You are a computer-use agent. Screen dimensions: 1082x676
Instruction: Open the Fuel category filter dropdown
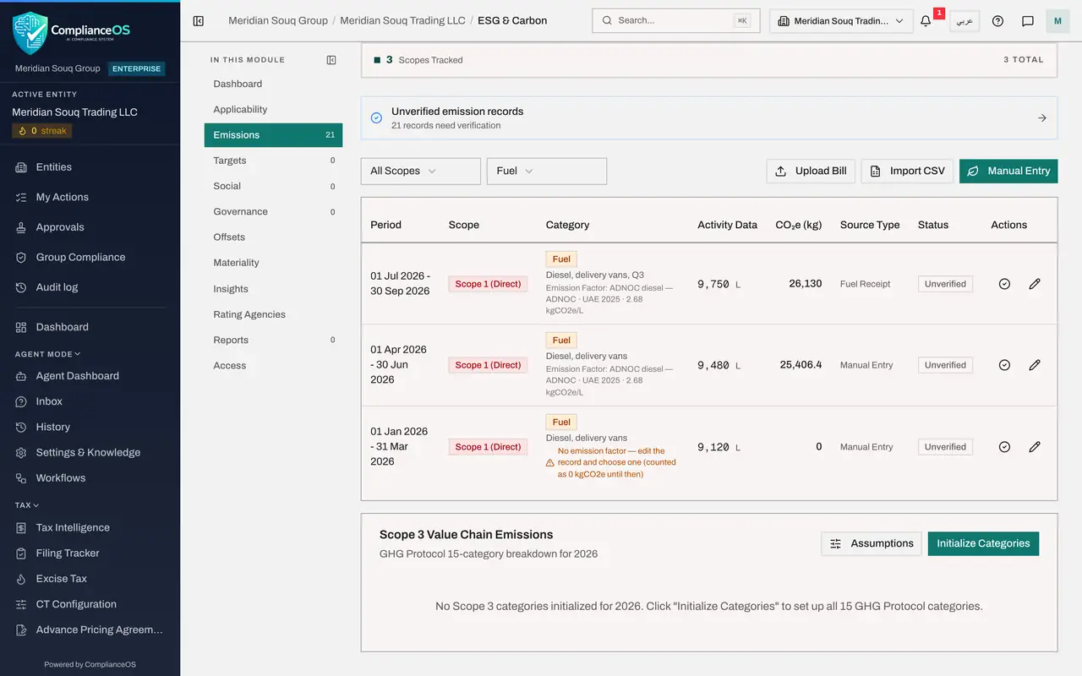(x=547, y=171)
